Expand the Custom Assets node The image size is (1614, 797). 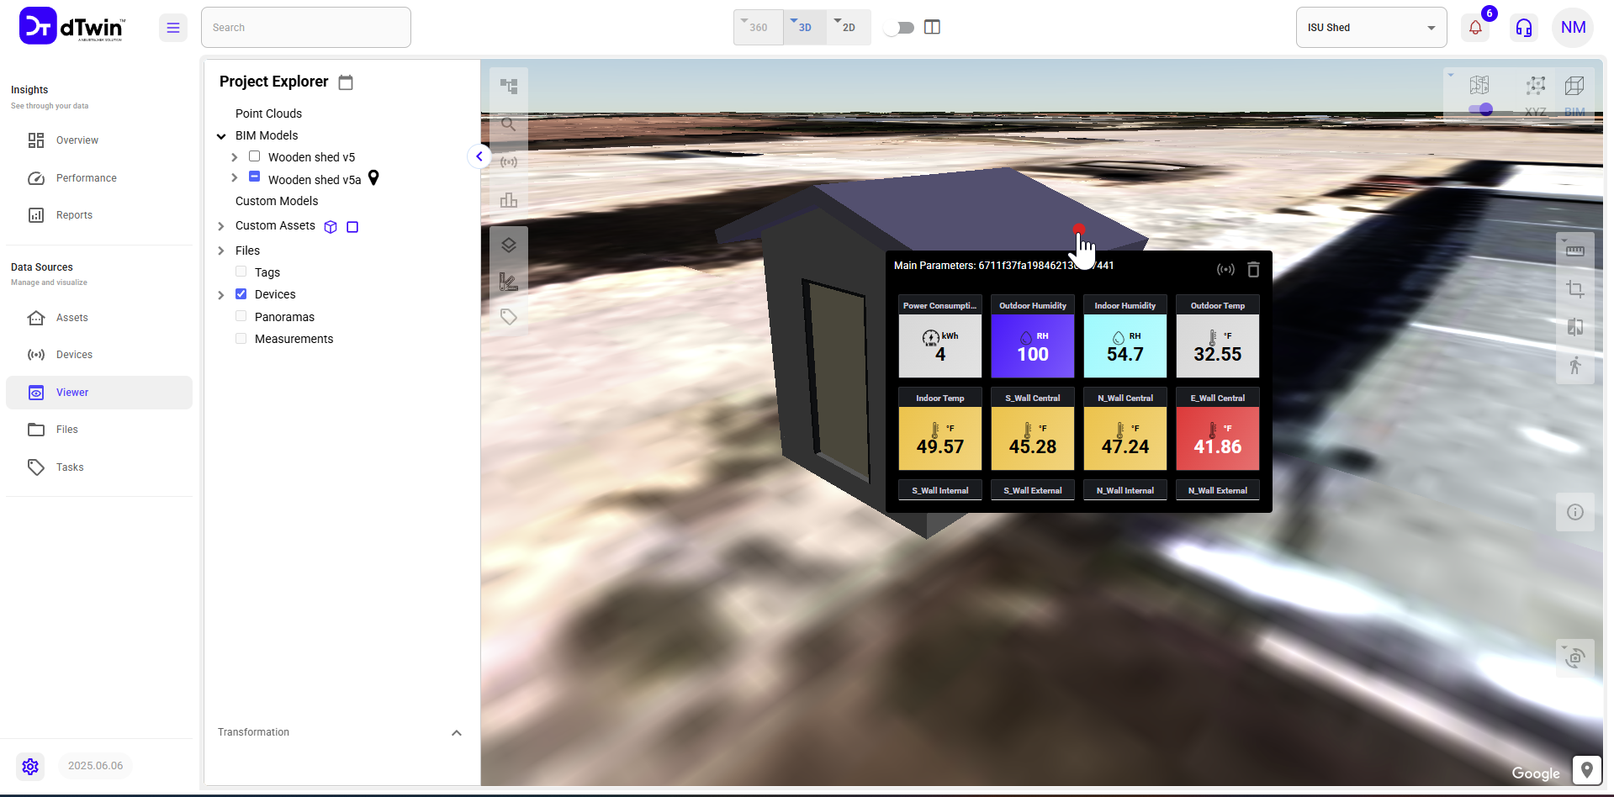(x=221, y=226)
